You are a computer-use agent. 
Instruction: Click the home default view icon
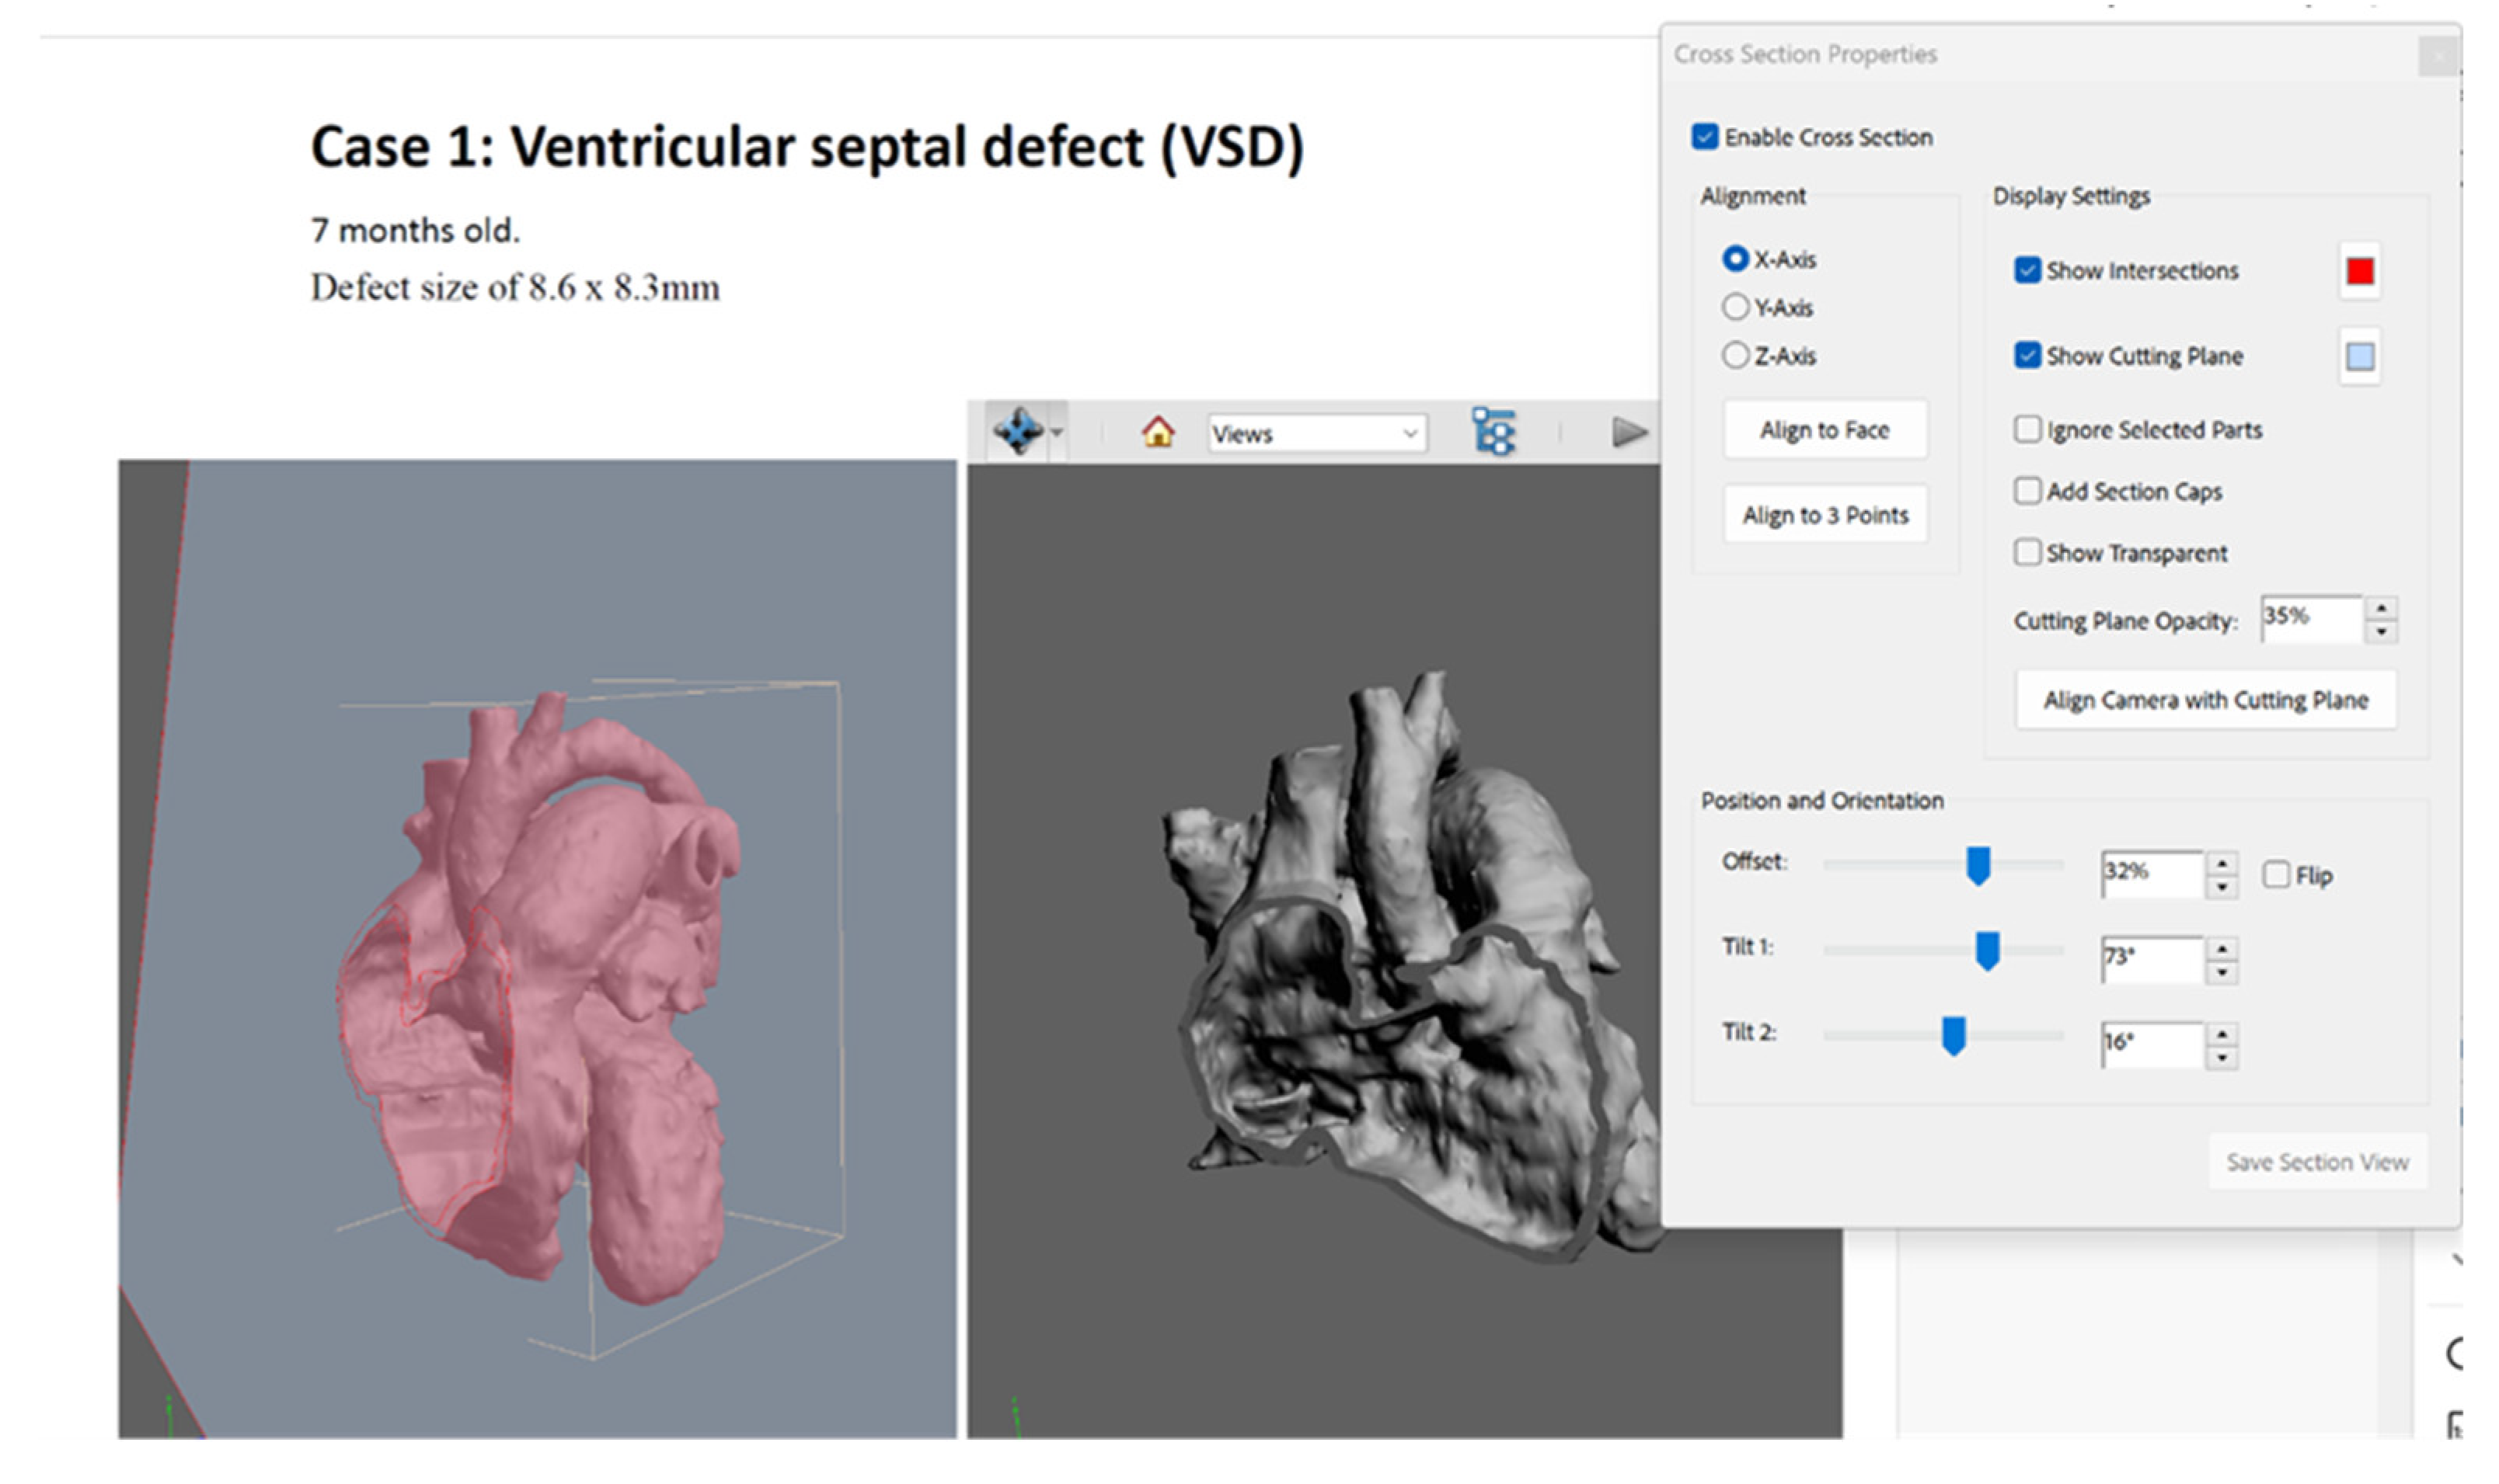pos(1158,432)
